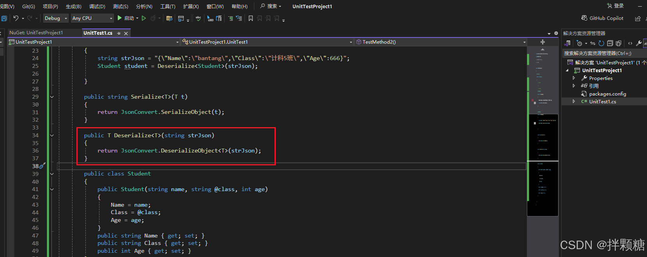The width and height of the screenshot is (647, 257).
Task: Show all files in Solution Explorer
Action: click(619, 43)
